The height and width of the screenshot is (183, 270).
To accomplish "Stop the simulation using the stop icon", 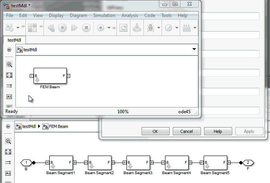I will click(86, 28).
